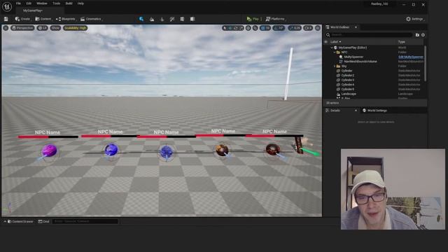Viewport: 448px width, 252px height.
Task: Expand the Sky folder in Outliner
Action: coord(335,66)
